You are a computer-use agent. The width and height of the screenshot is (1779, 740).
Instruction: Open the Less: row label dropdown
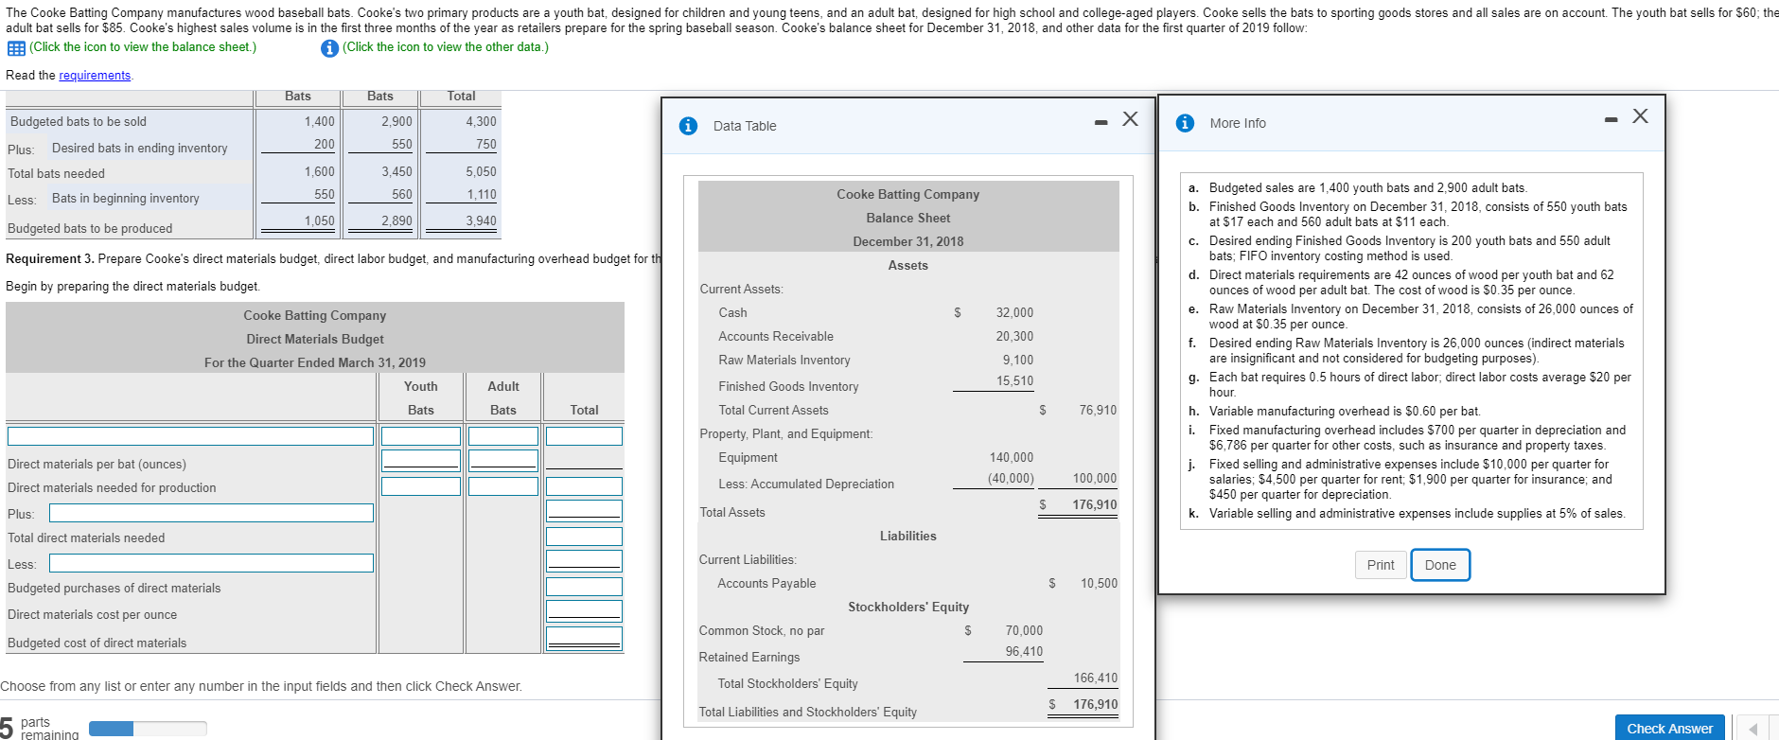212,563
